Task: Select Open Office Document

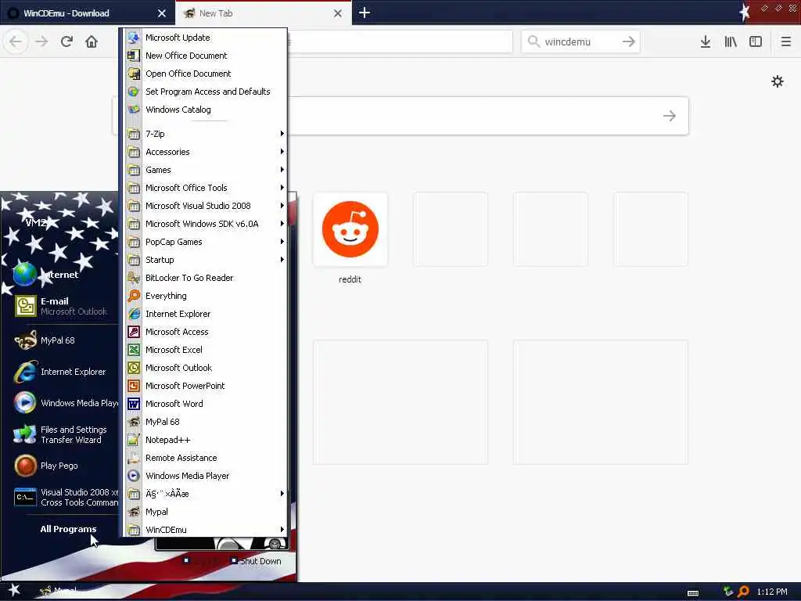Action: click(206, 74)
